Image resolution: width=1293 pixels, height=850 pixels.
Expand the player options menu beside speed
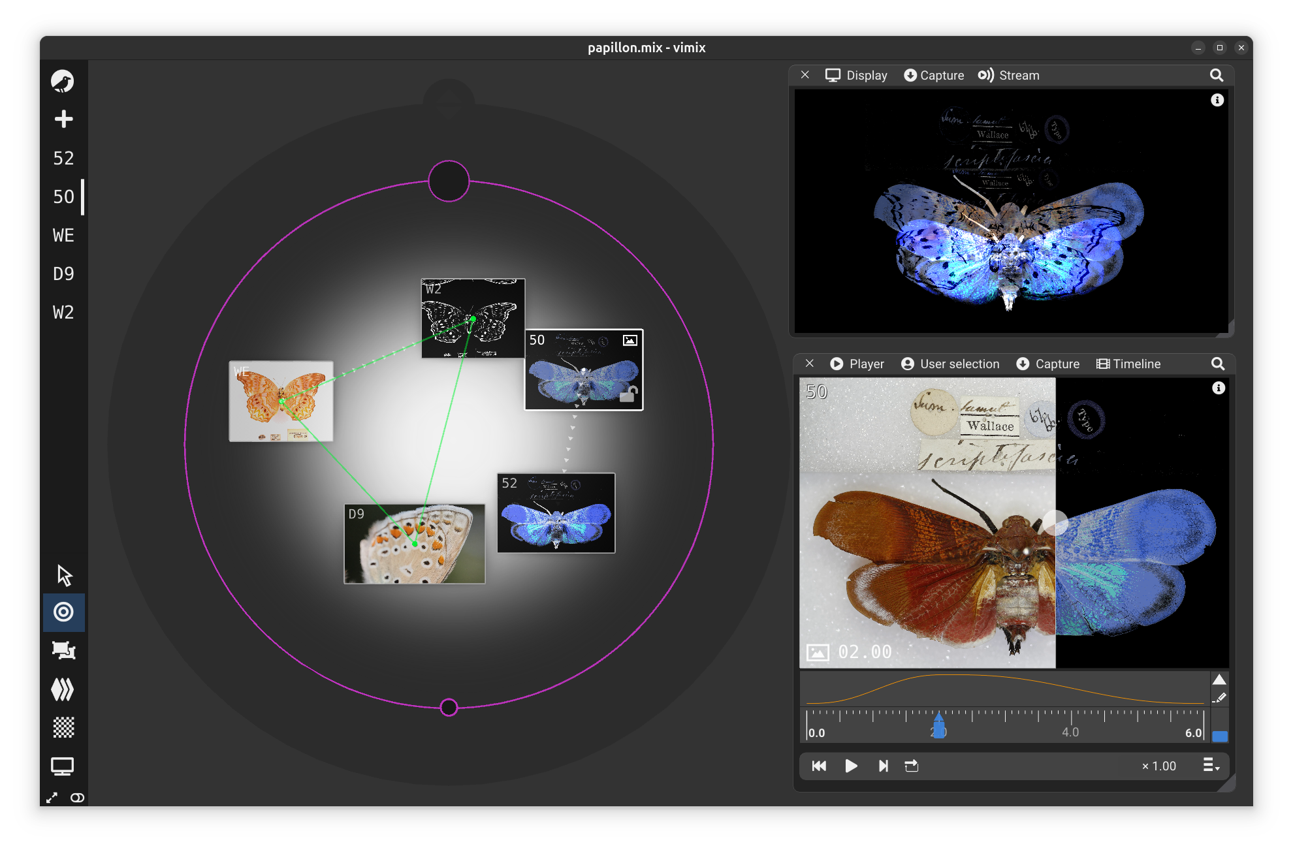1211,765
